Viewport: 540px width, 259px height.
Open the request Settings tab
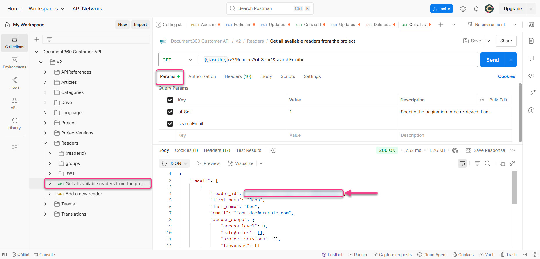tap(312, 76)
